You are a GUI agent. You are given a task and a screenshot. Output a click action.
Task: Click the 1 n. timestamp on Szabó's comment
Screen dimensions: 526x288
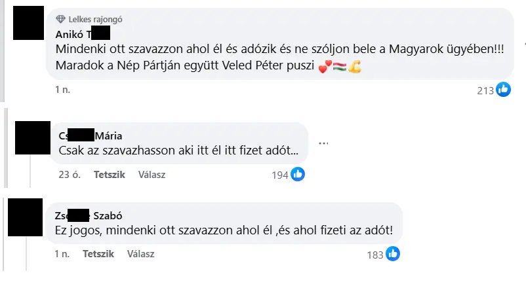point(62,254)
